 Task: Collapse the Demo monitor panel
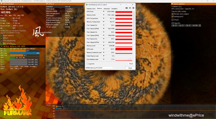tap(1, 4)
